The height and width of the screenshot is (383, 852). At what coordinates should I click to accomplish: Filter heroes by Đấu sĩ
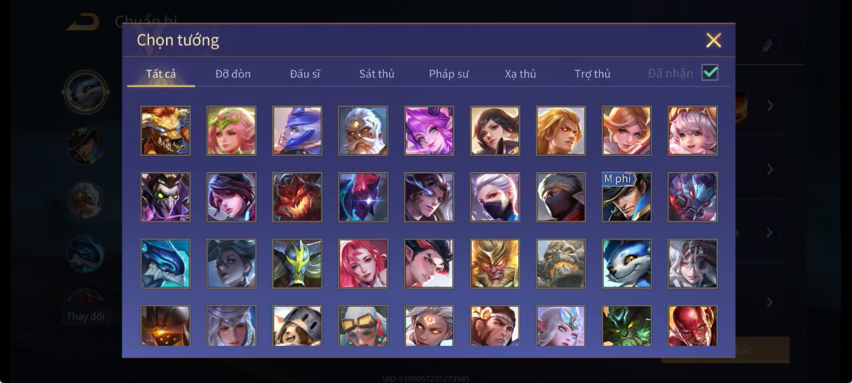(305, 73)
